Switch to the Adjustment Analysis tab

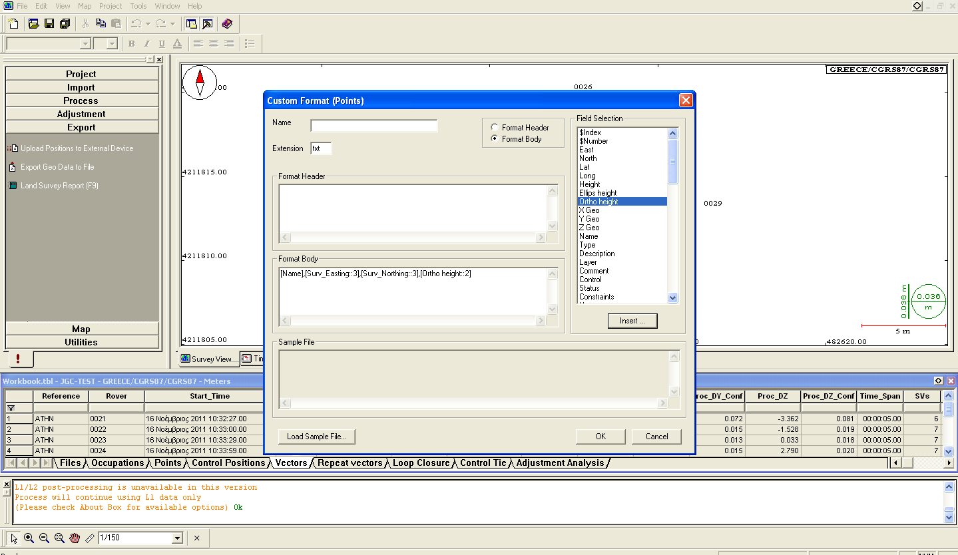(x=561, y=462)
